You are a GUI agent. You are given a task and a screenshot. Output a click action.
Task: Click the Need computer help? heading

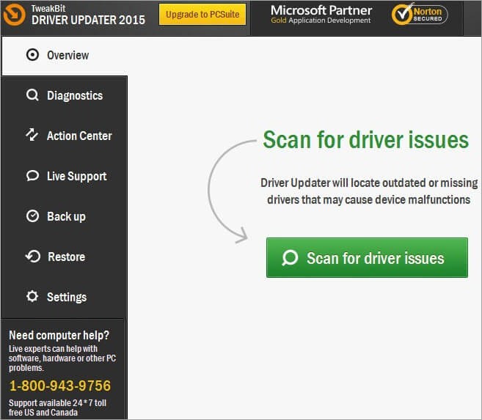tap(59, 335)
